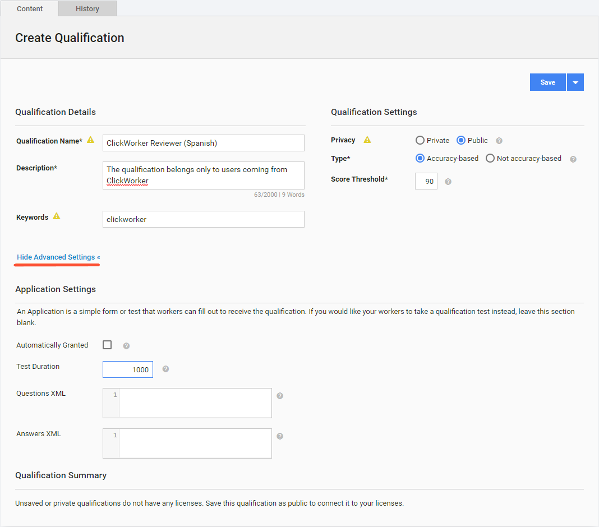Click the Qualification Details heading
This screenshot has height=527, width=599.
[x=56, y=112]
